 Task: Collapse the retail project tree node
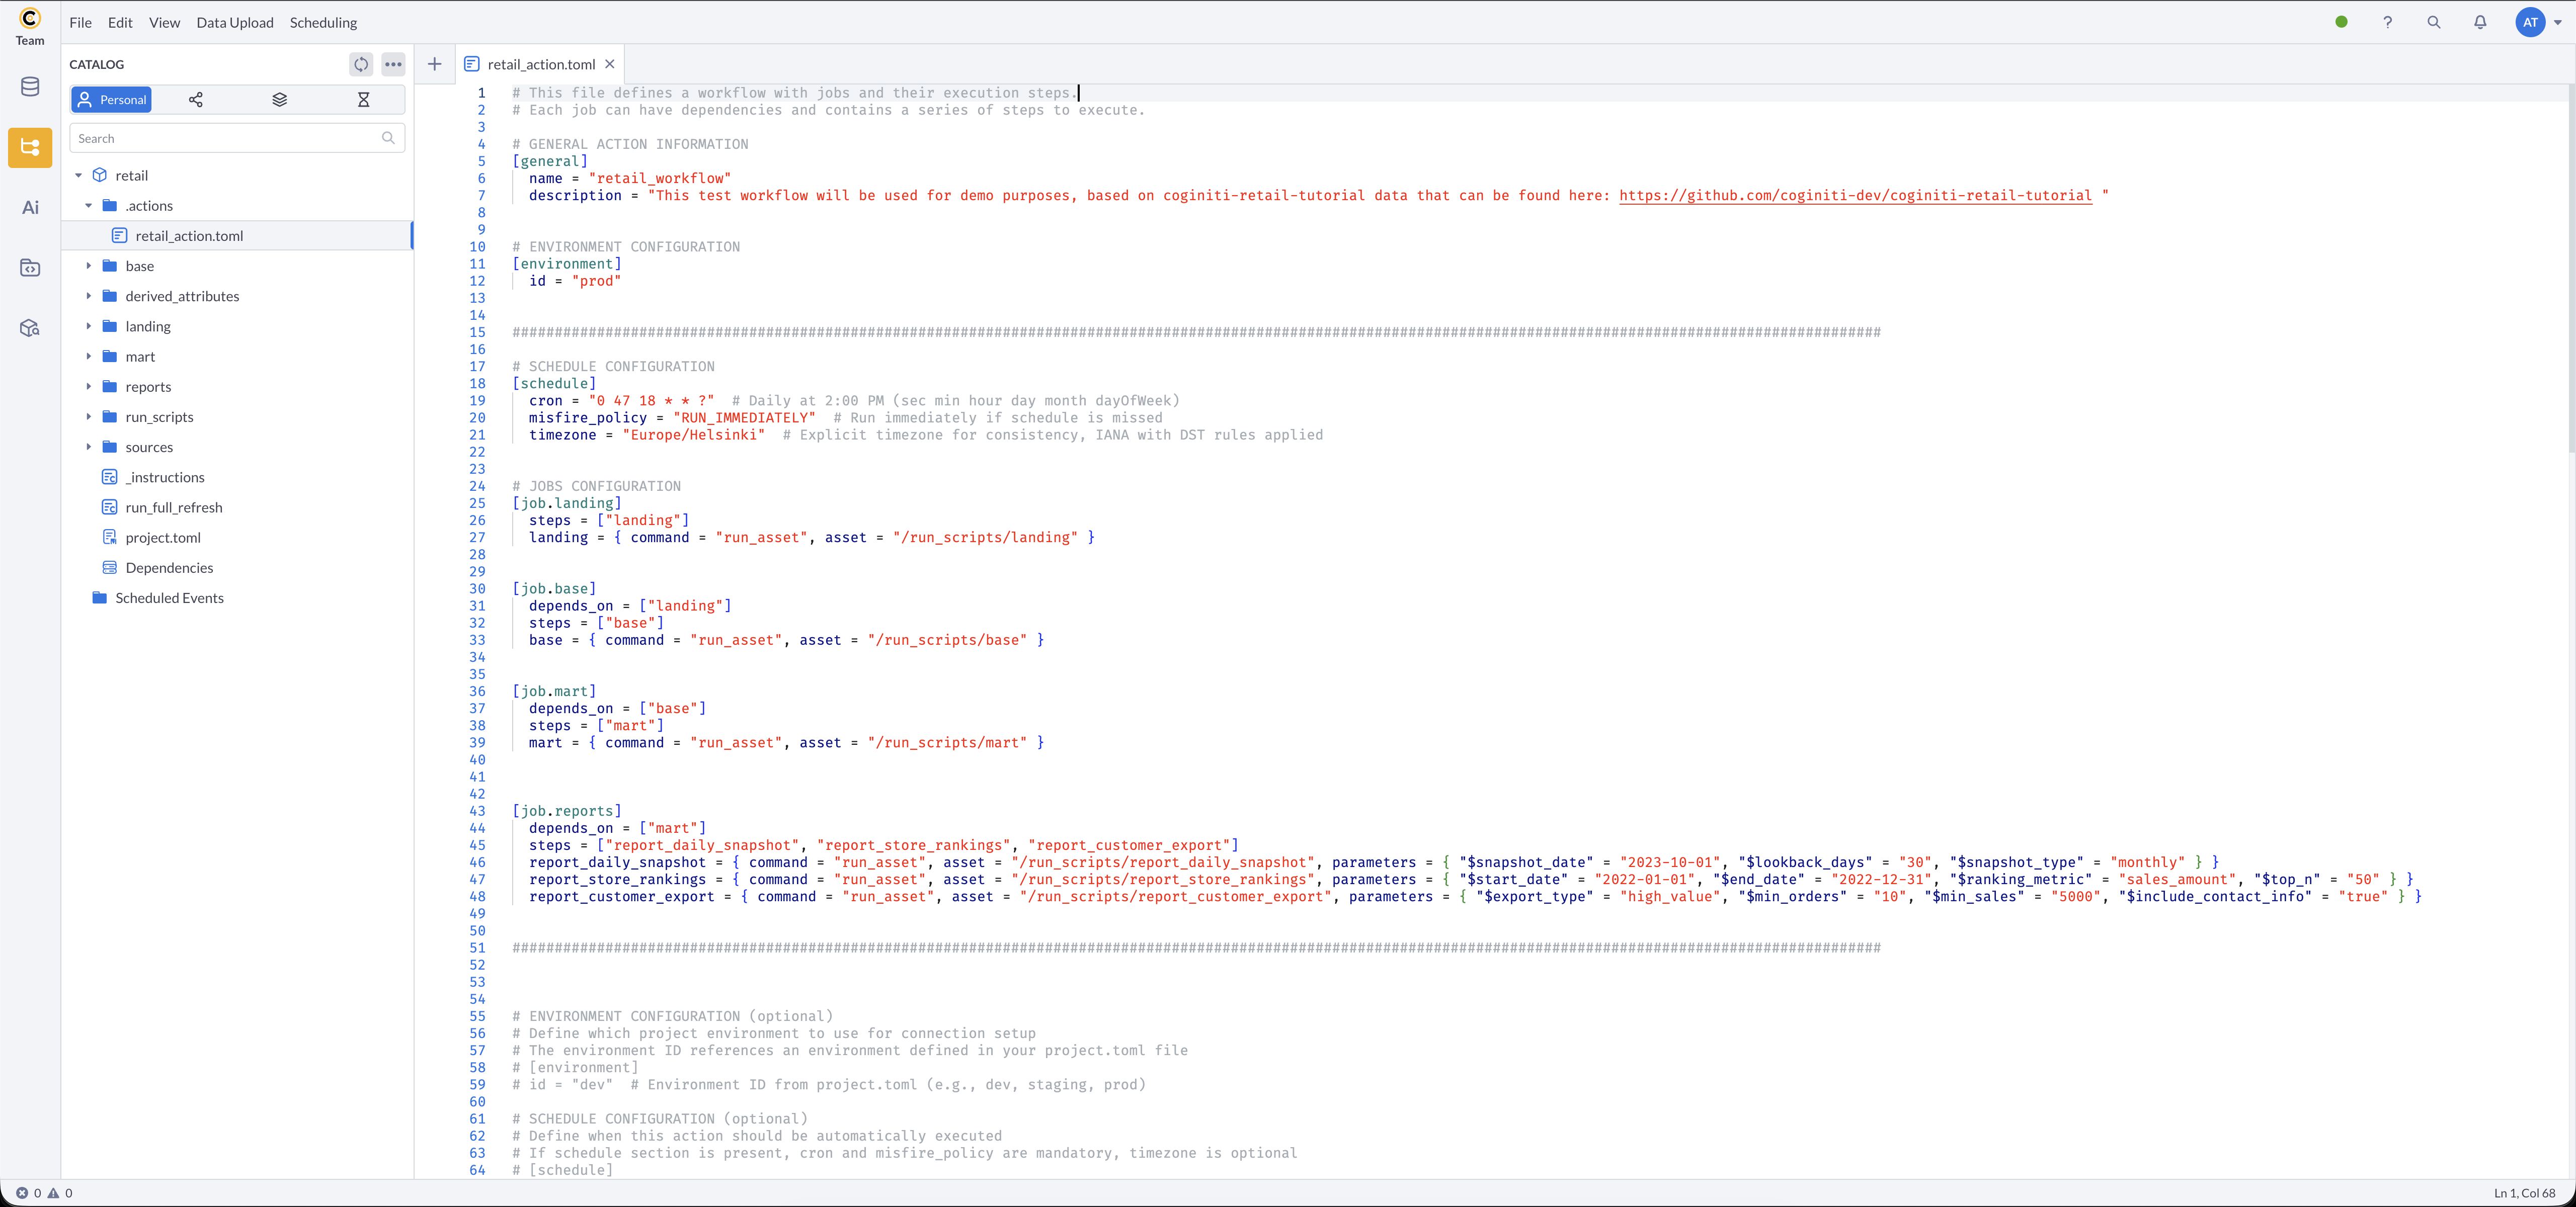coord(79,175)
